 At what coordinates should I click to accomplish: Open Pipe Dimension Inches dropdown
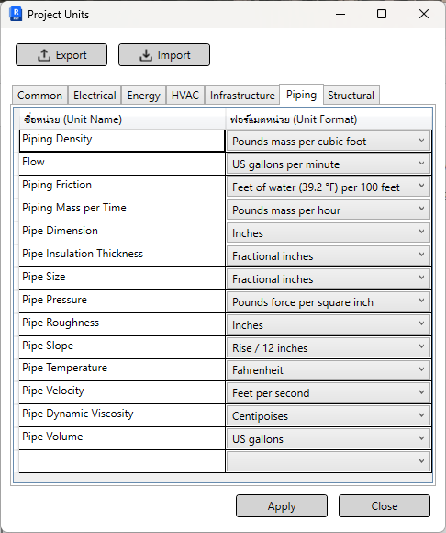pyautogui.click(x=329, y=232)
